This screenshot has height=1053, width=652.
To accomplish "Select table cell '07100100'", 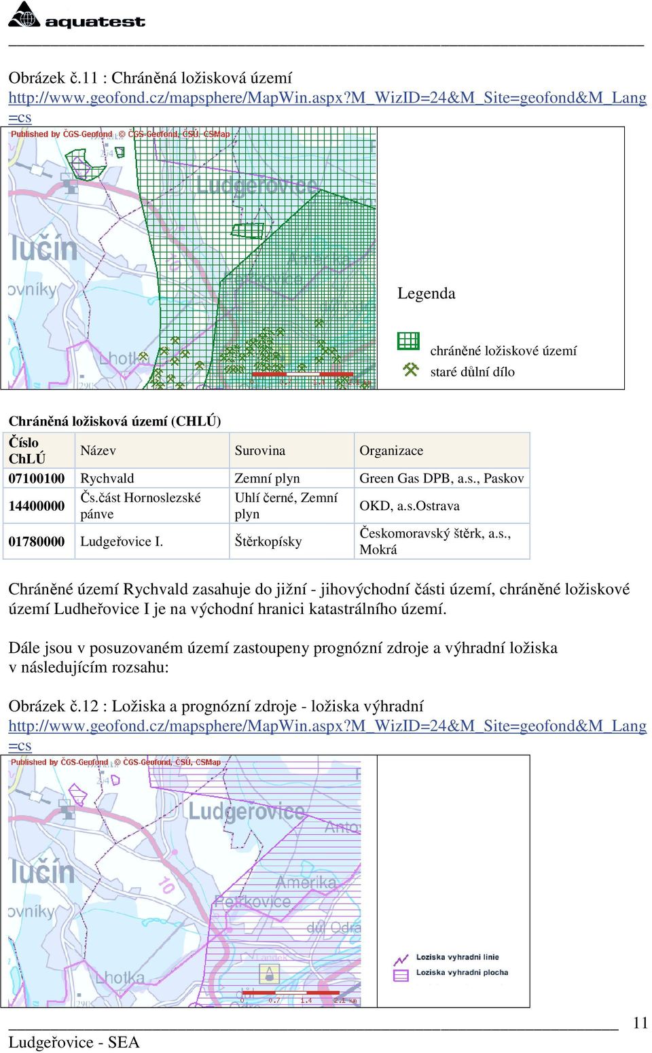I will (x=37, y=478).
